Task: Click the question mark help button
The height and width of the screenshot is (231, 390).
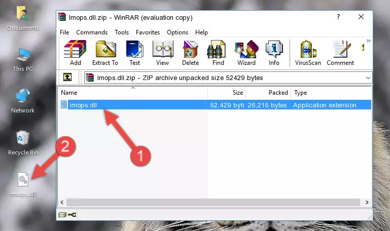Action: click(338, 17)
